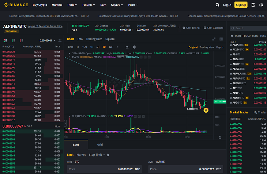Expand more chart intervals dropdown
Viewport: 267px width, 174px height.
pyautogui.click(x=117, y=47)
